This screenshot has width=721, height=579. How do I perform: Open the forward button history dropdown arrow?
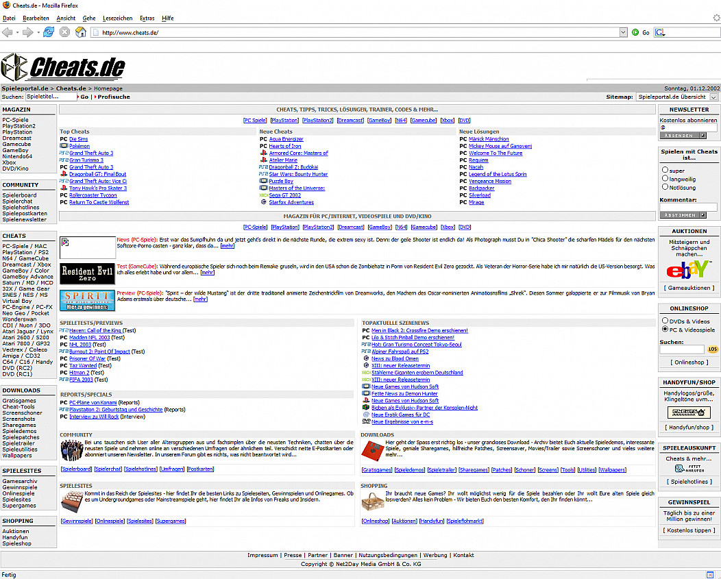click(38, 32)
